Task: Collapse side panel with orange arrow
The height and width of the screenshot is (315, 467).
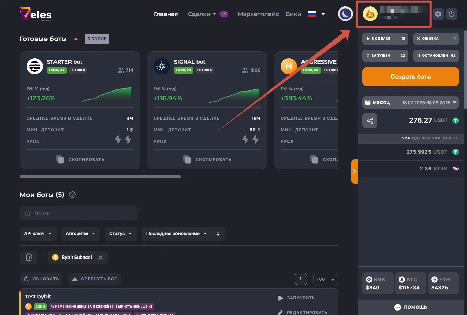Action: pos(354,171)
